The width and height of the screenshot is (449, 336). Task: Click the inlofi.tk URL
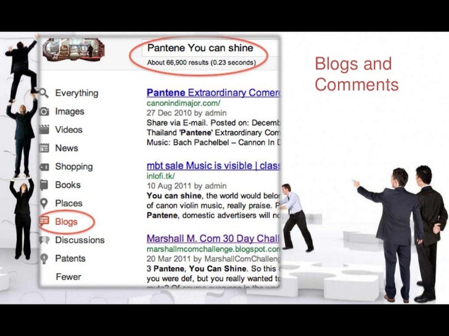click(x=160, y=176)
